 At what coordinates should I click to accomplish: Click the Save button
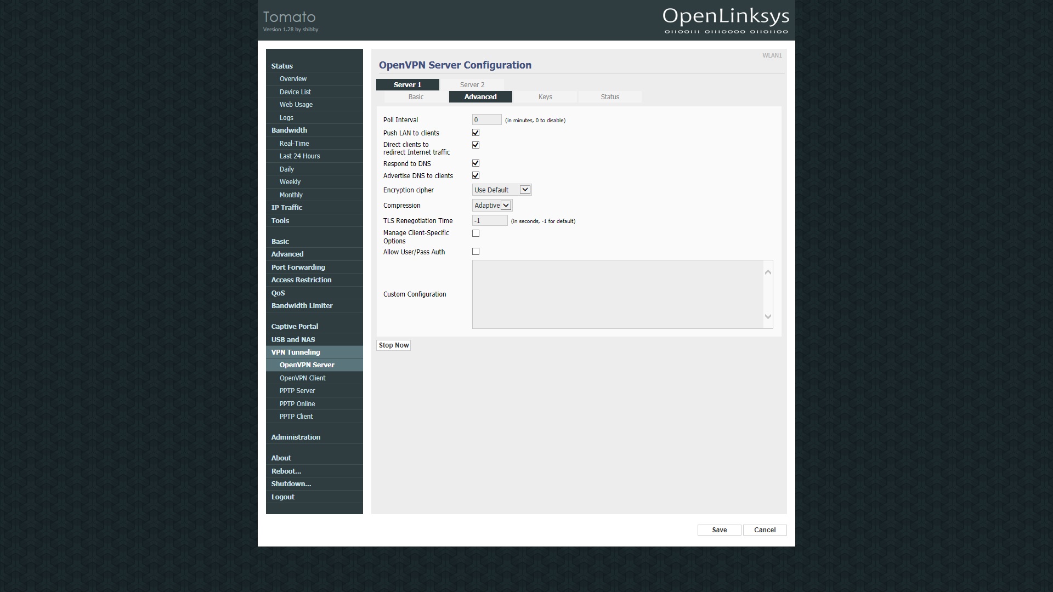(x=719, y=530)
